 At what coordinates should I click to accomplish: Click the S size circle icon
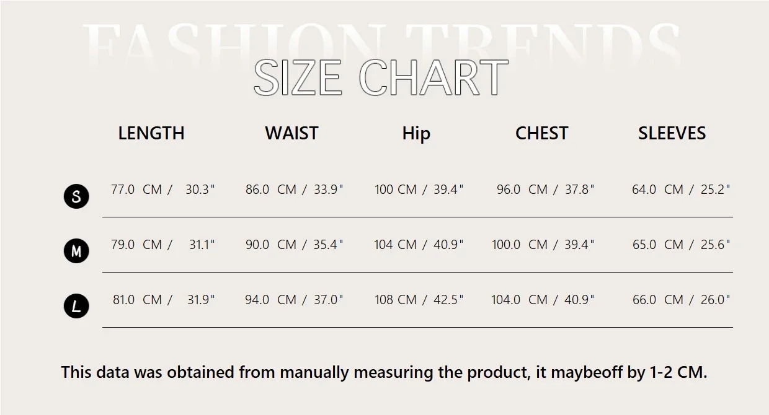76,196
